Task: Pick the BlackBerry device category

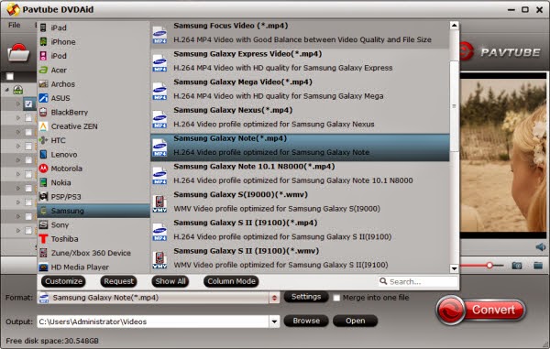Action: pyautogui.click(x=93, y=112)
